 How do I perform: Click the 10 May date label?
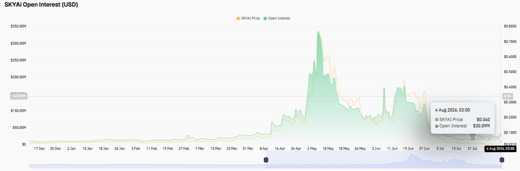328,148
